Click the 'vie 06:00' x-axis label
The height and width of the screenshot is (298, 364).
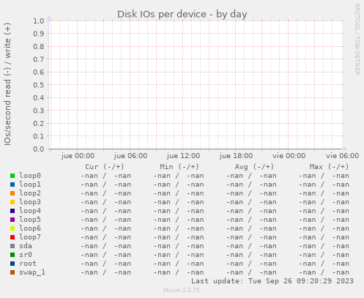[342, 156]
